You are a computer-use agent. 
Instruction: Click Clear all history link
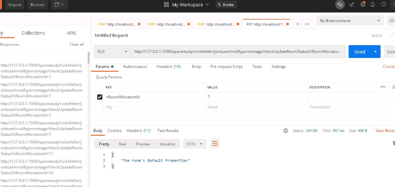coord(77,45)
